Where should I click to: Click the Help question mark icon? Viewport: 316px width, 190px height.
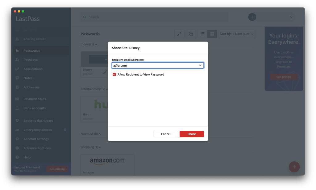pos(17,157)
